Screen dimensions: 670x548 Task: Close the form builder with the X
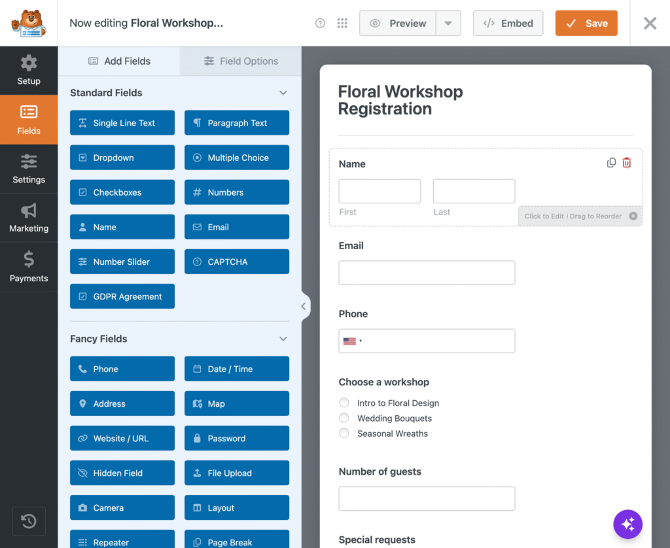[650, 23]
